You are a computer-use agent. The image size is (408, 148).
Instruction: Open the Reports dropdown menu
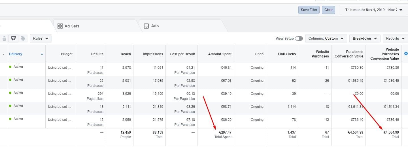click(395, 38)
